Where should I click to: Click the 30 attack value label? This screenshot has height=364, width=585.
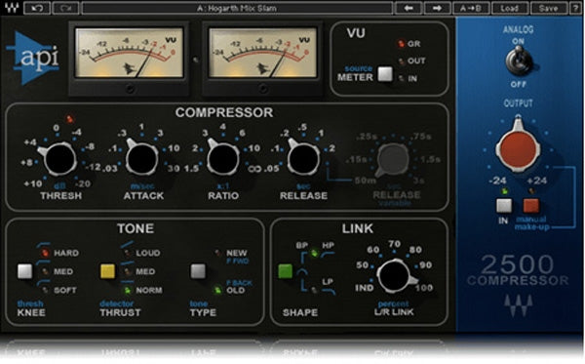point(174,169)
